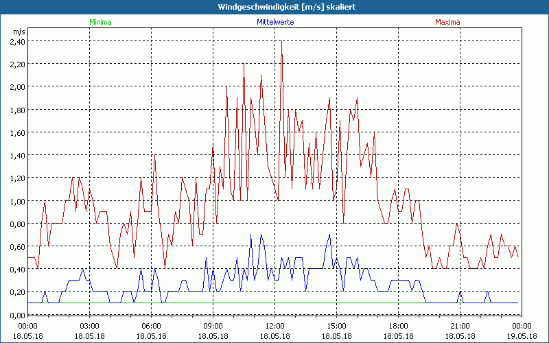Select the 06:00 time axis label

(152, 325)
